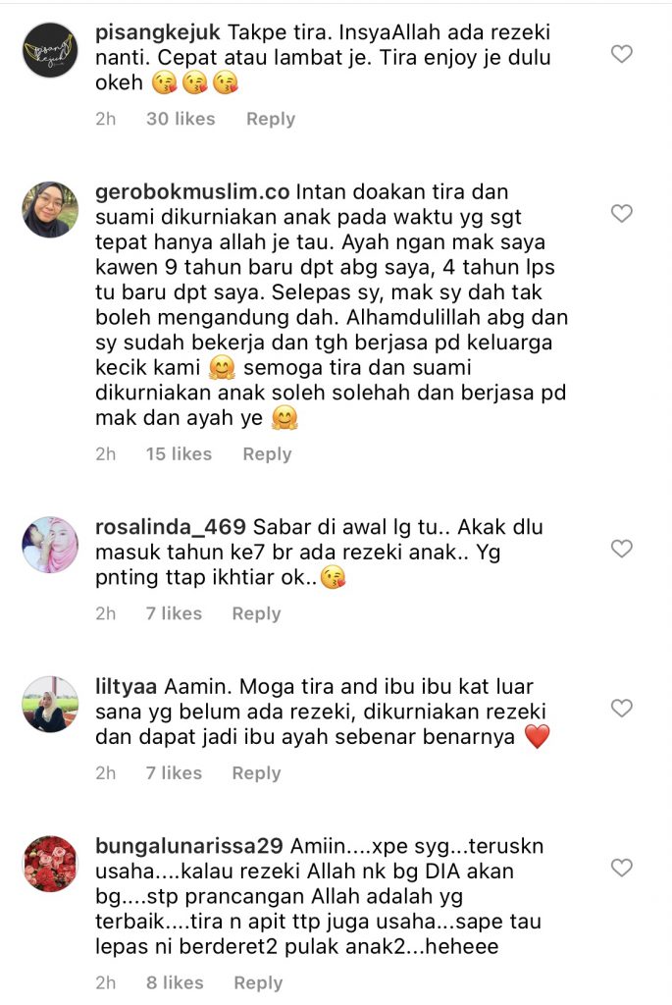Image resolution: width=672 pixels, height=1005 pixels.
Task: Reply to bungalunarissa29's comment
Action: 258,983
